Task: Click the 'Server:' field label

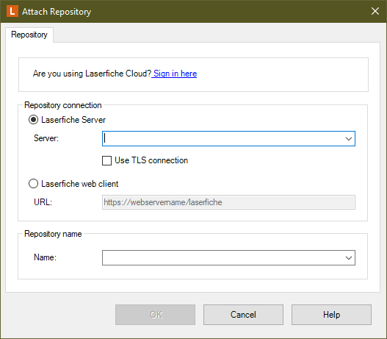Action: pyautogui.click(x=46, y=138)
